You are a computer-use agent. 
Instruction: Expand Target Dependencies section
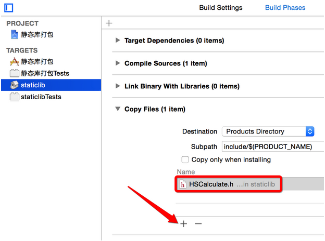118,41
